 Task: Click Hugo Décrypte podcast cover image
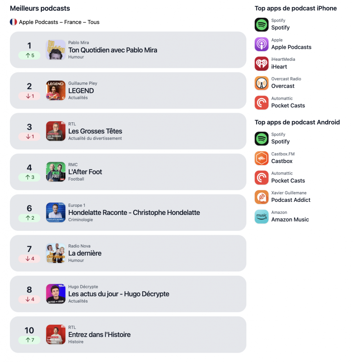(x=56, y=294)
